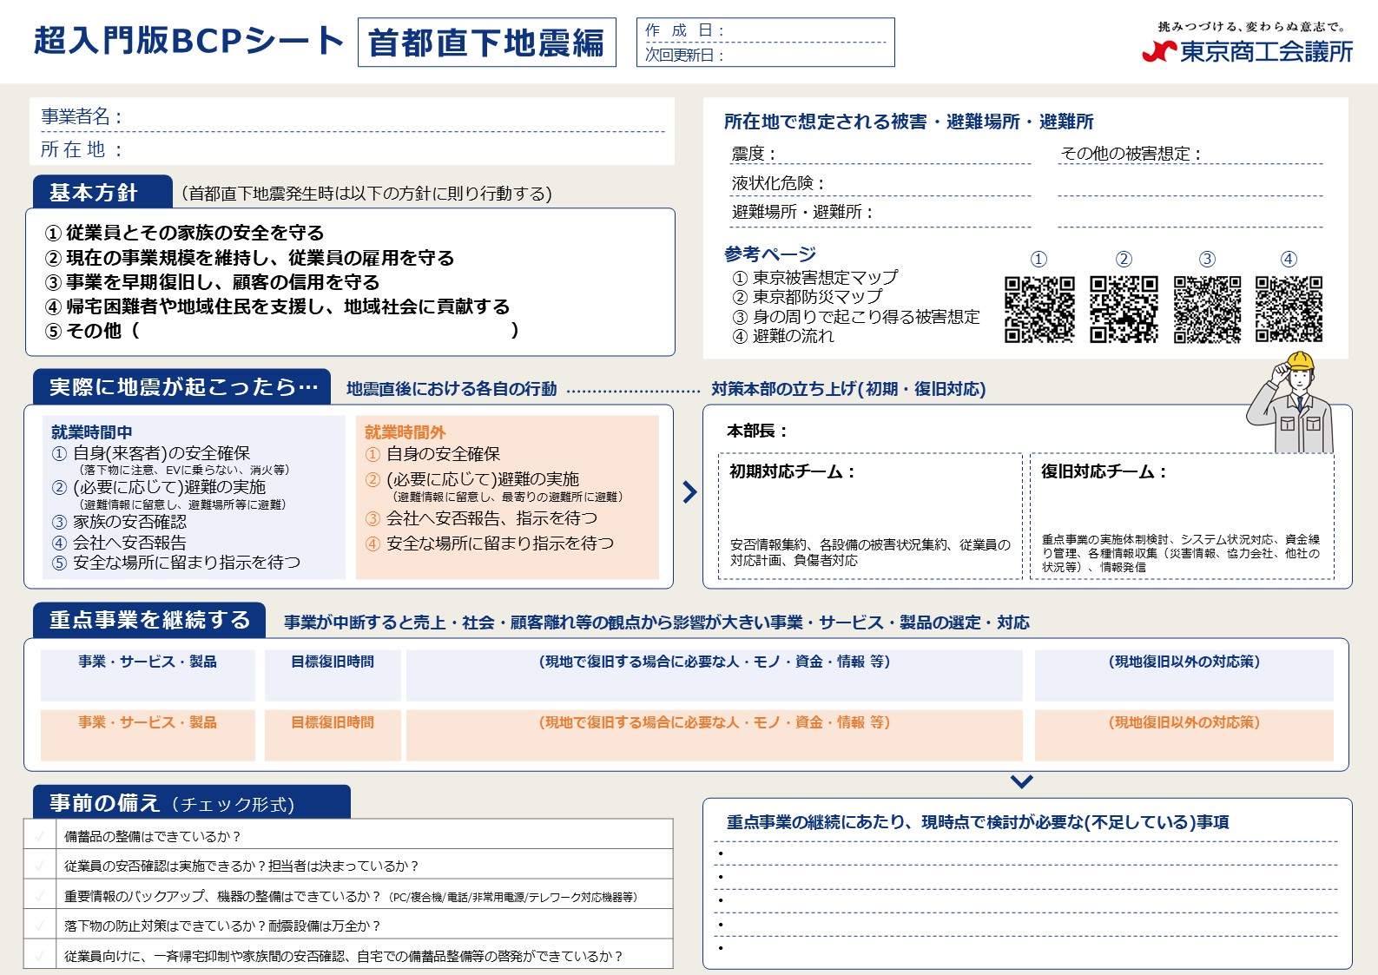The image size is (1378, 975).
Task: Click the blue 目標復旧時間 cell
Action: [333, 675]
